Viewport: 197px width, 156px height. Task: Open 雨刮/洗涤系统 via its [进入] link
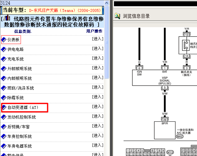tap(98, 87)
